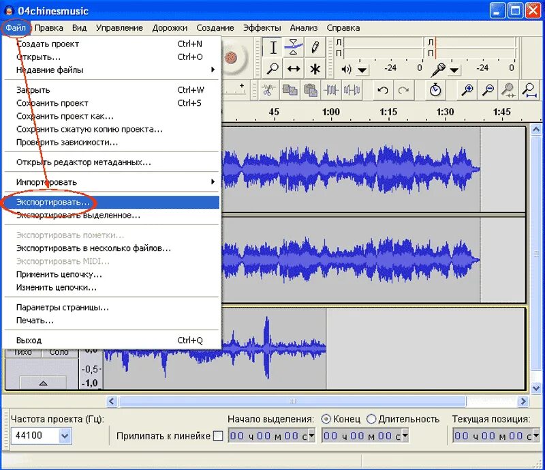Click the Paste icon in the edit toolbar
The width and height of the screenshot is (545, 470).
point(310,90)
